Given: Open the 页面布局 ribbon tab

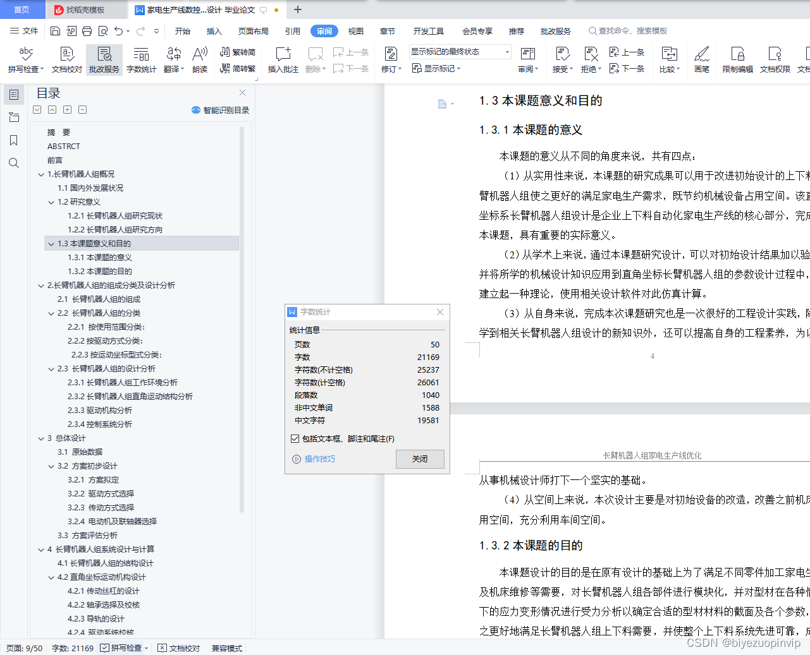Looking at the screenshot, I should tap(254, 31).
